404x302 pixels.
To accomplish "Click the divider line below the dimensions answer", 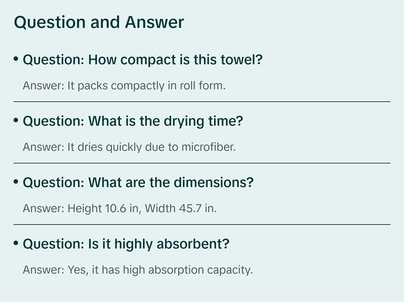I will (202, 225).
